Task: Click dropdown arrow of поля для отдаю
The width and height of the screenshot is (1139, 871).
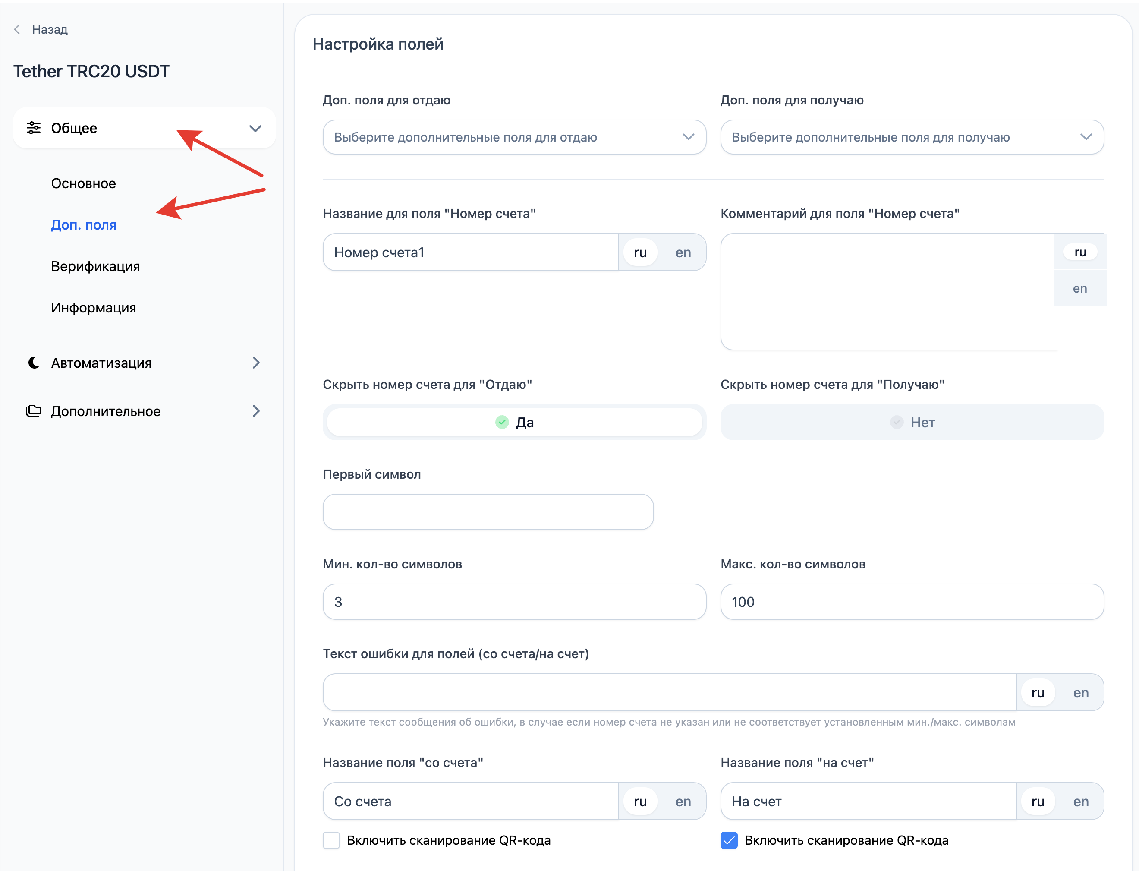Action: [x=688, y=137]
